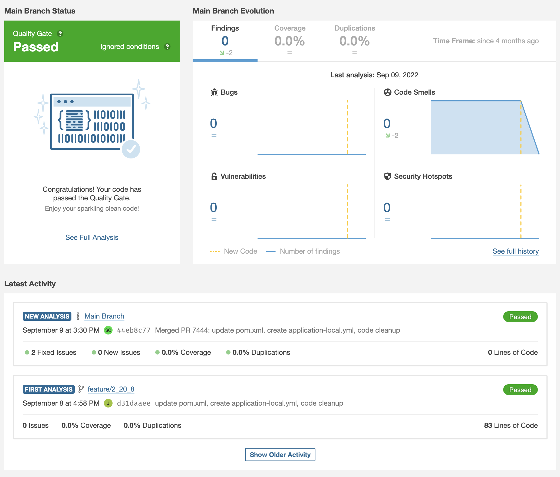Click the SC author avatar
This screenshot has width=560, height=477.
108,330
